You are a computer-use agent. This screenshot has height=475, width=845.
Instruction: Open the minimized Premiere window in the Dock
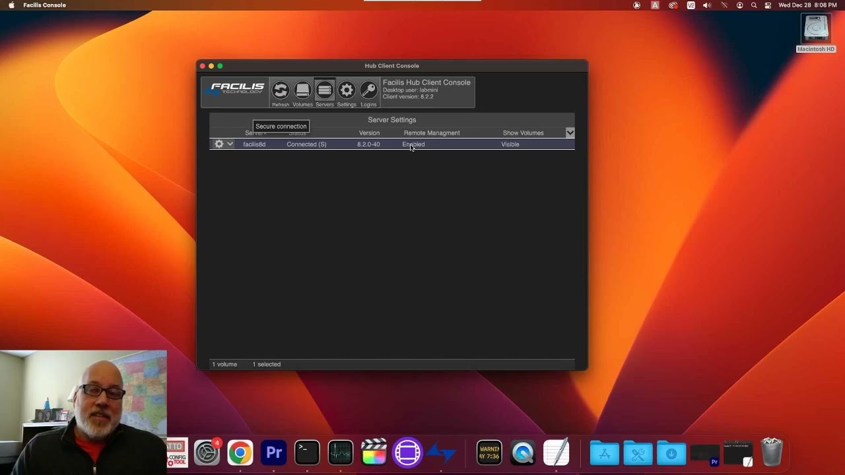coord(704,455)
